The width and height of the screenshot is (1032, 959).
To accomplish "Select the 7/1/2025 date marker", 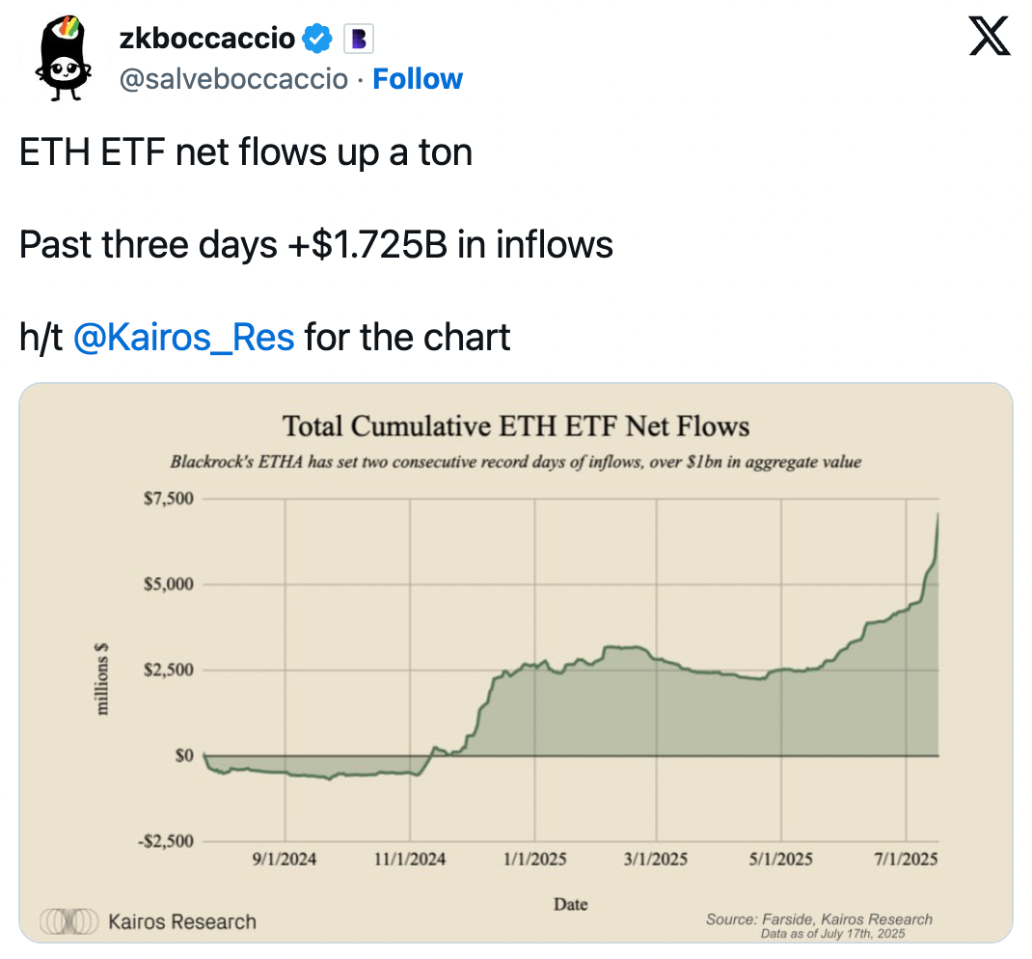I will (x=906, y=859).
